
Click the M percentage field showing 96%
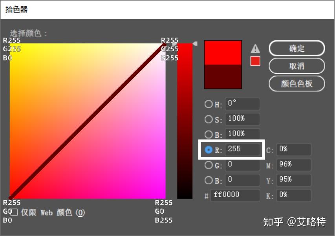click(293, 165)
